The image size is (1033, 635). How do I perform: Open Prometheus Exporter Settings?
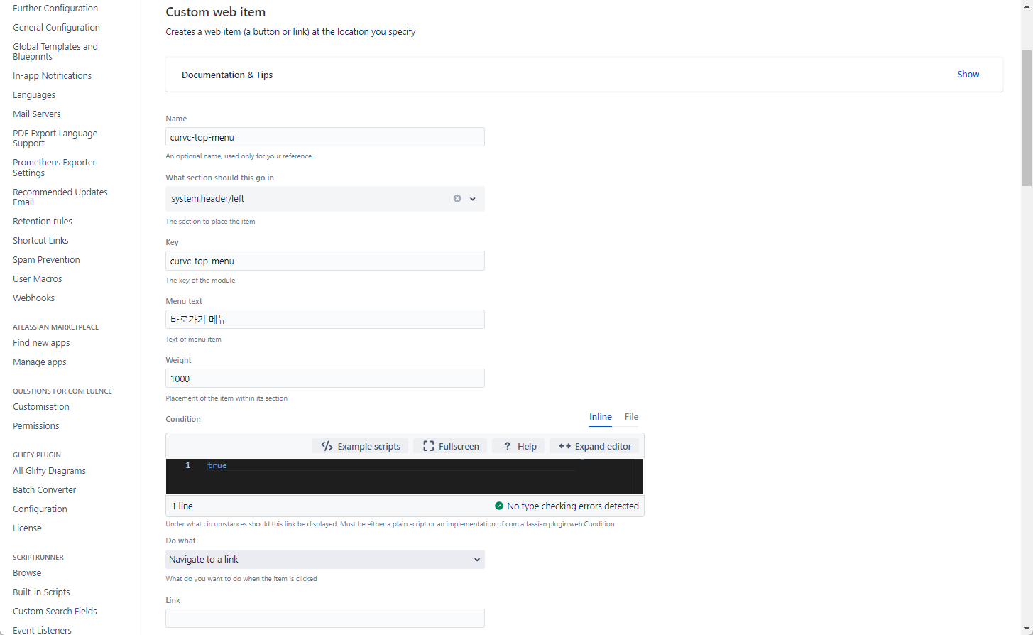coord(55,168)
